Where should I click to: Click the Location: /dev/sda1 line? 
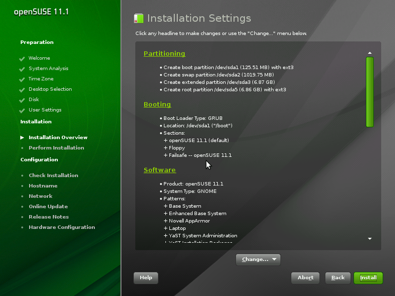(x=198, y=126)
